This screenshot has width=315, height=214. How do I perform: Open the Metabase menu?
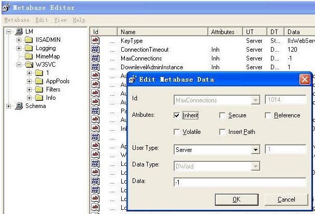(16, 20)
